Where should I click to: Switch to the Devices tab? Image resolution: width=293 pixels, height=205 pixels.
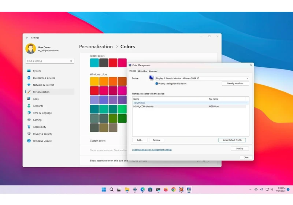pyautogui.click(x=133, y=71)
